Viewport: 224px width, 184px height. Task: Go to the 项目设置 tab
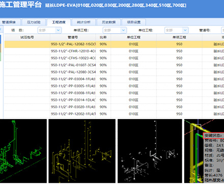(134, 22)
